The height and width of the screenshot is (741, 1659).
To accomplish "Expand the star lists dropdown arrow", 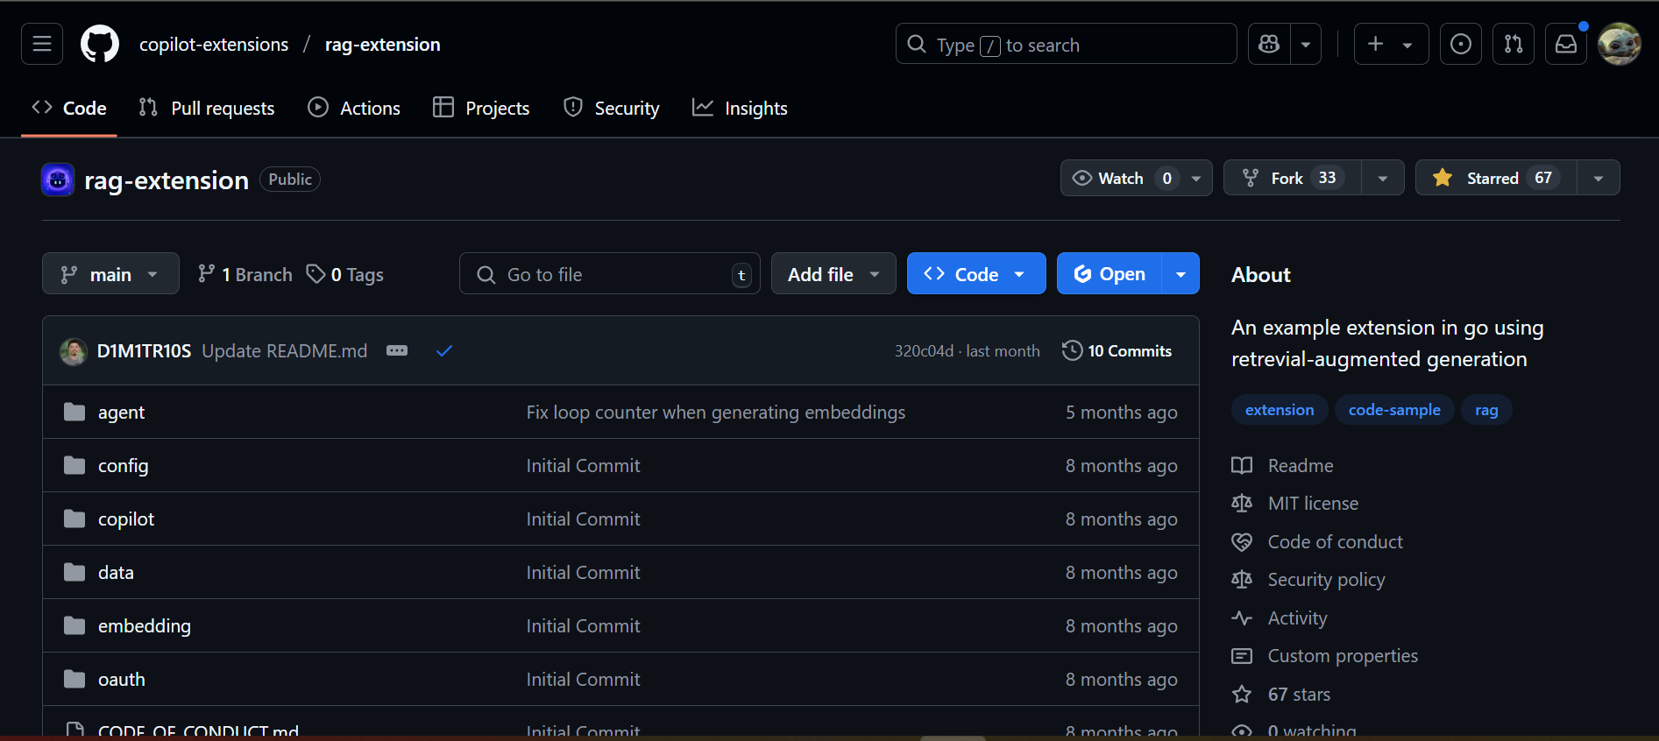I will point(1599,178).
